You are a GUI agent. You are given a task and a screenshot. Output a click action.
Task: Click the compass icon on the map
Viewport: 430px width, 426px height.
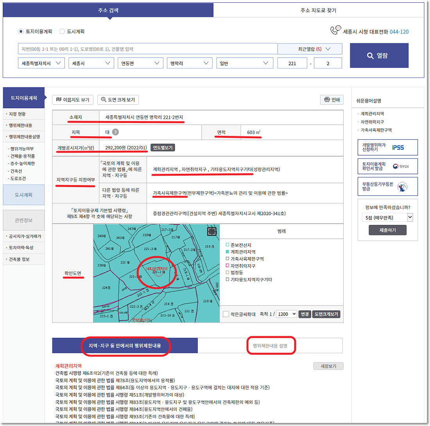coord(211,232)
